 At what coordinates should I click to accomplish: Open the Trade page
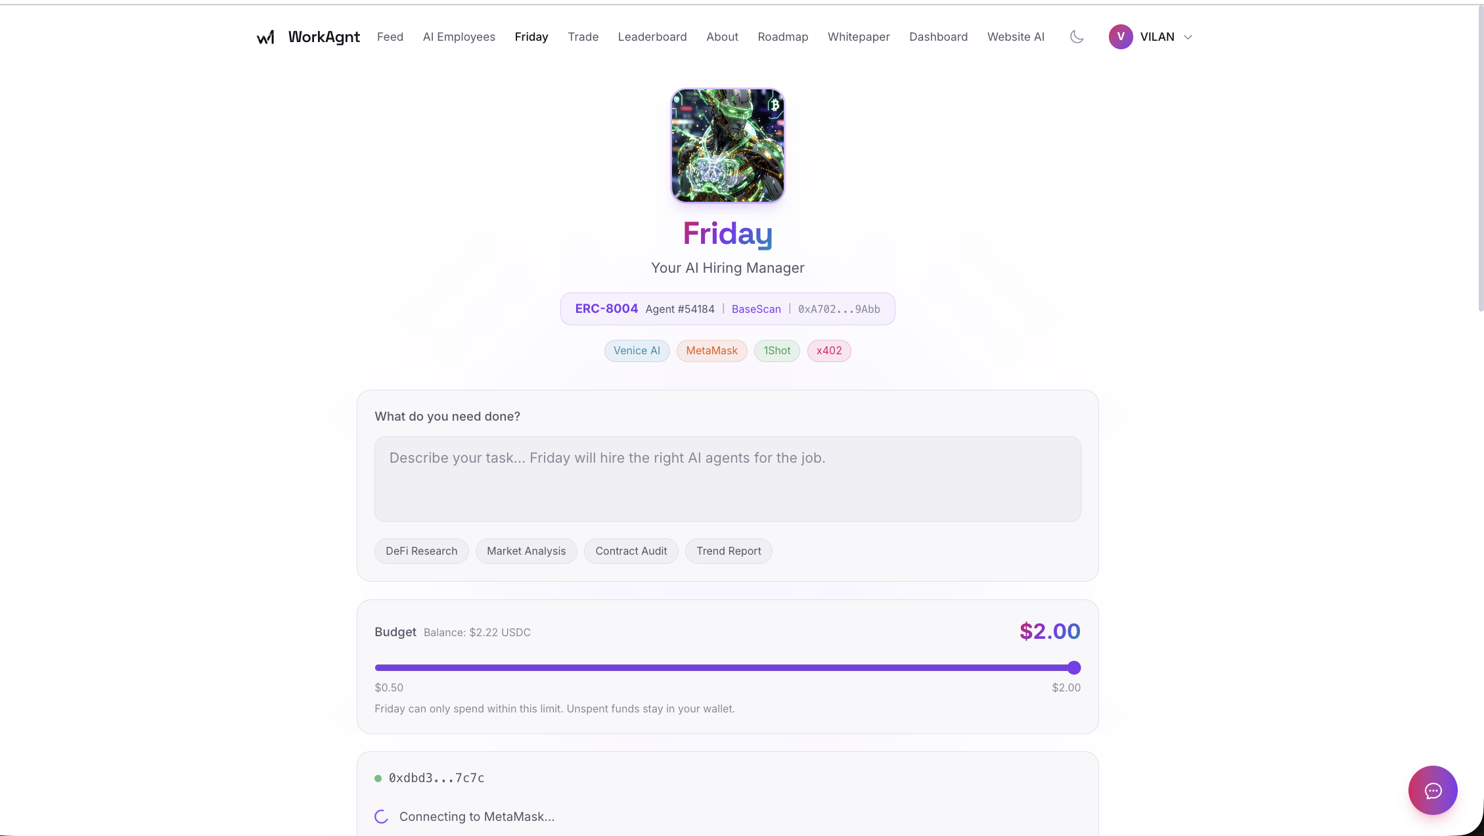(x=583, y=37)
